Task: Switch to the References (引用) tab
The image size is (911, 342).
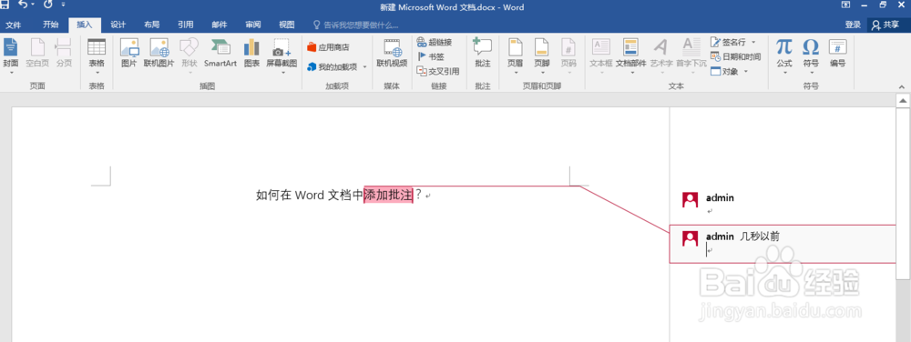Action: click(185, 25)
